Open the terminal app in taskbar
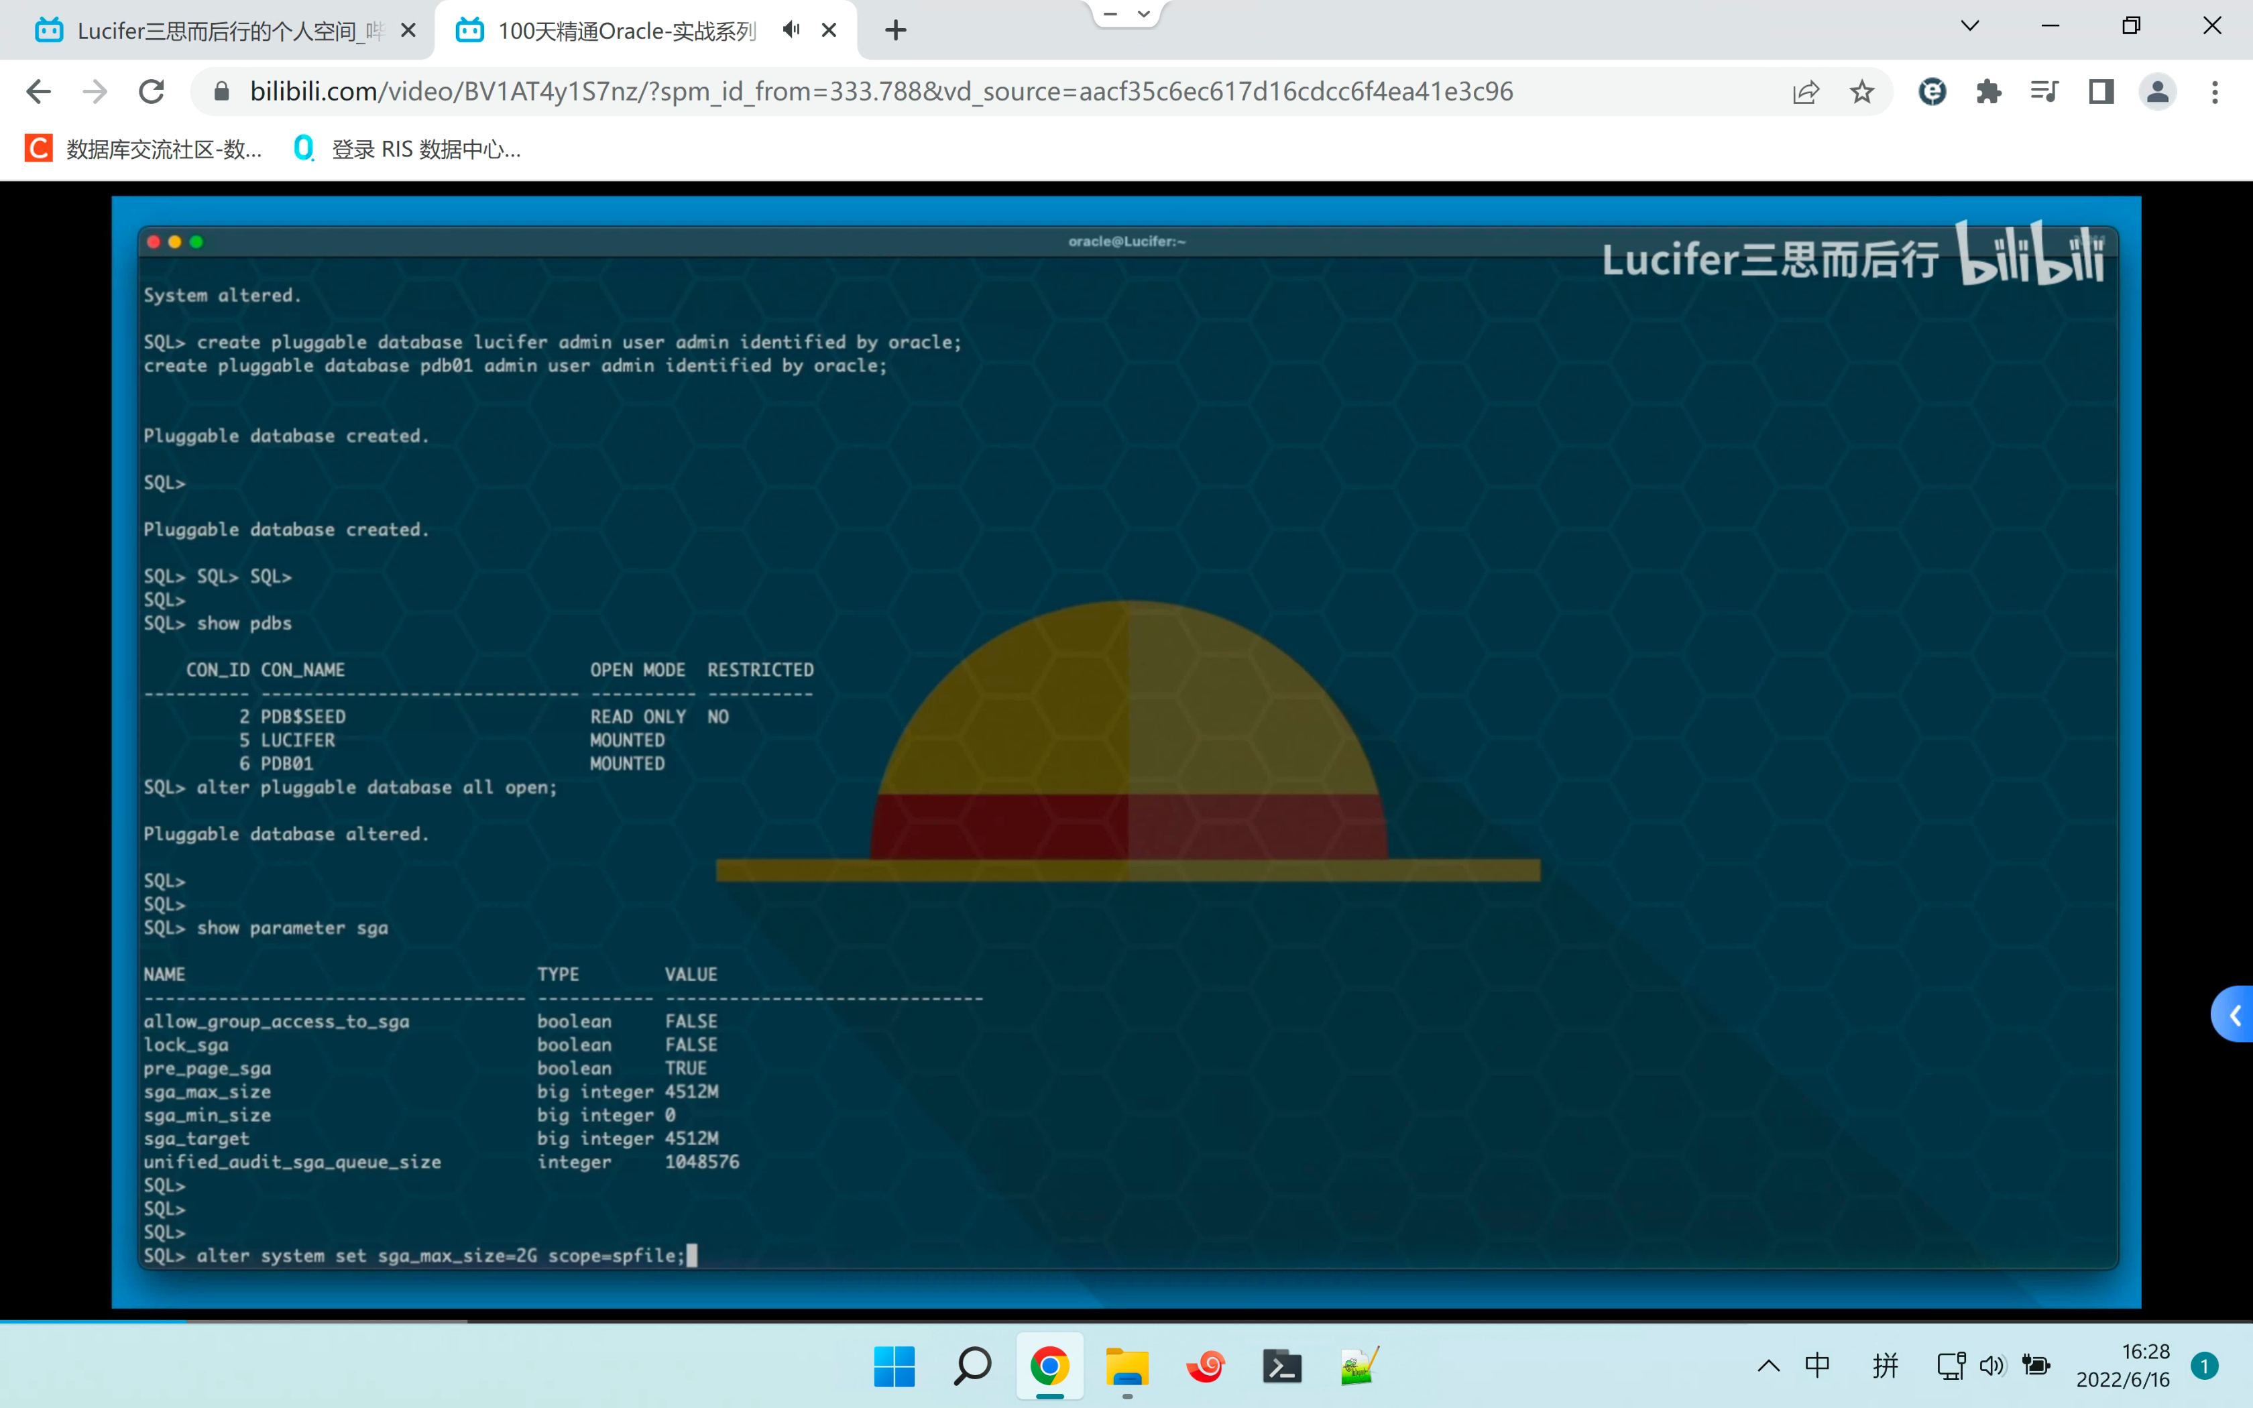The height and width of the screenshot is (1408, 2253). [x=1281, y=1366]
